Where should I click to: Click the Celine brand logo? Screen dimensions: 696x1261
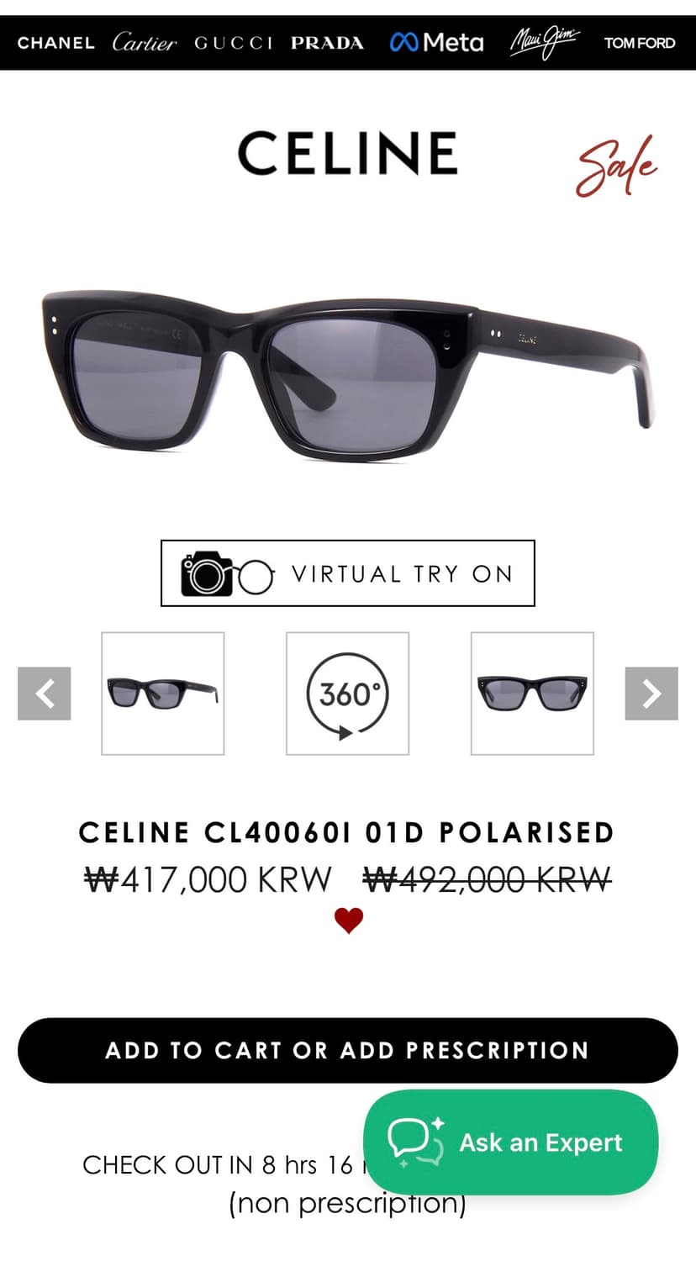[348, 153]
